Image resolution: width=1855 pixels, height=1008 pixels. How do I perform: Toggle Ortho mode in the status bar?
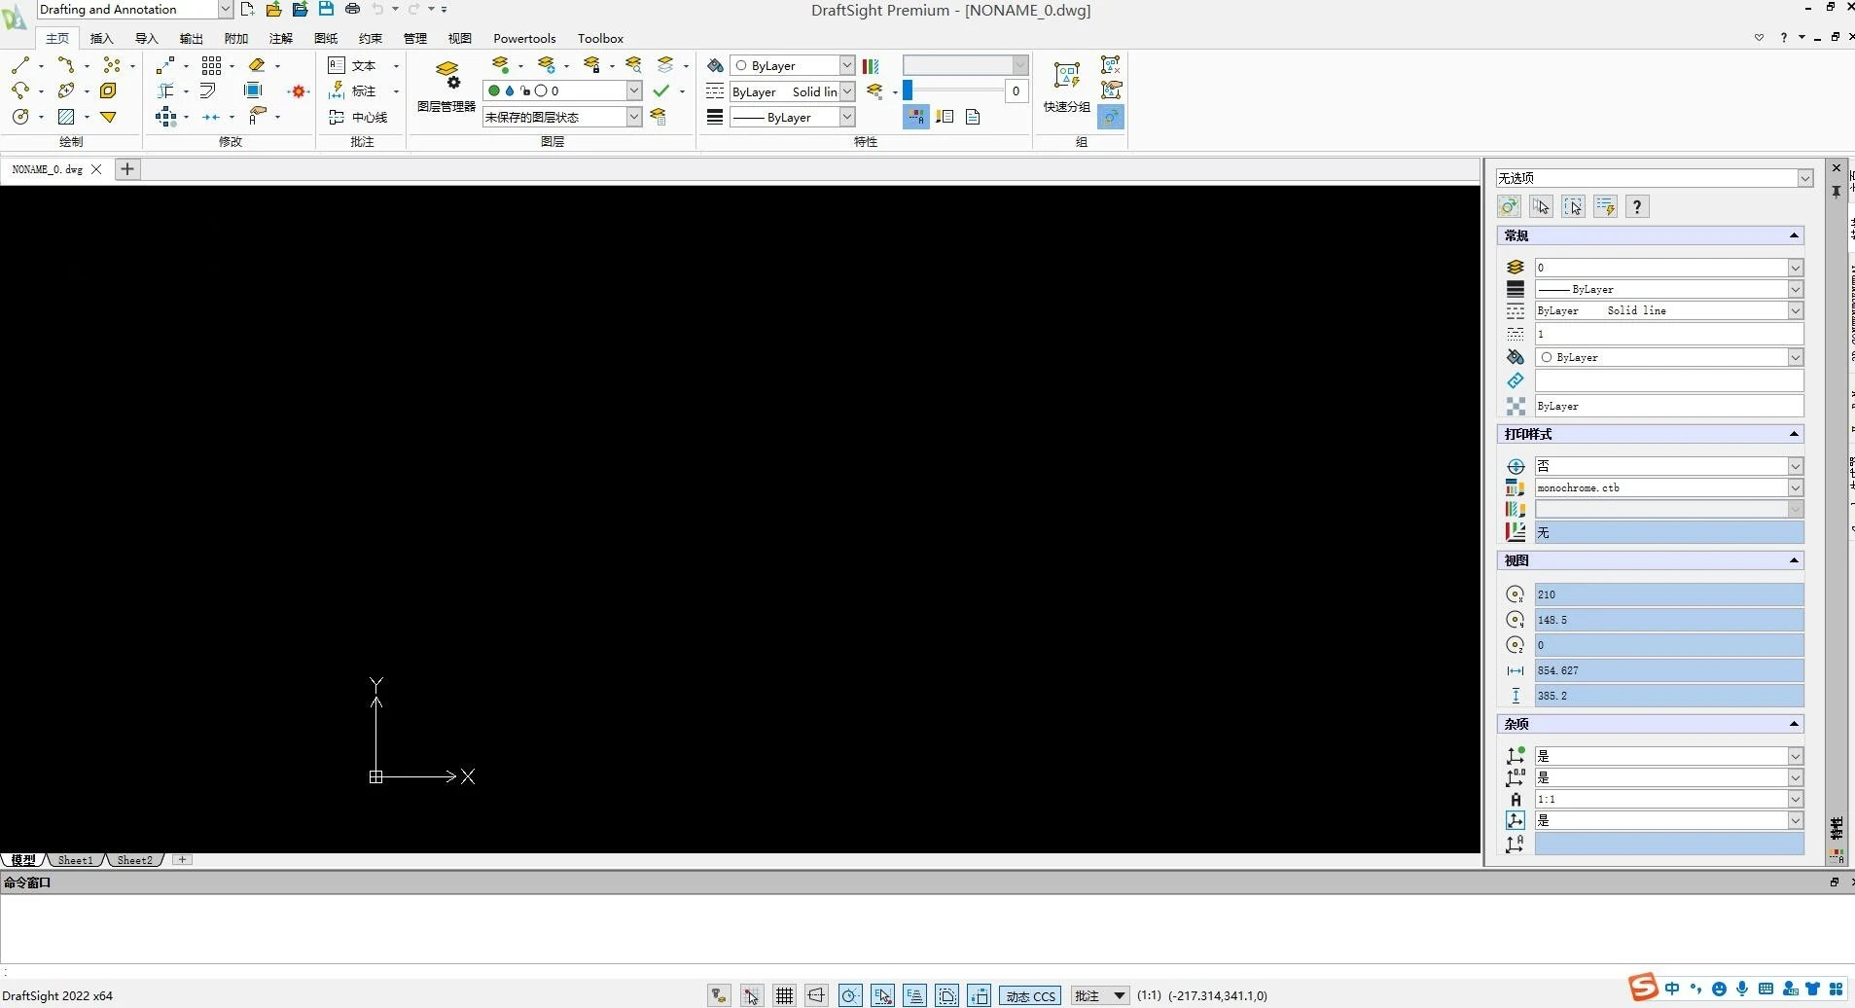click(816, 995)
